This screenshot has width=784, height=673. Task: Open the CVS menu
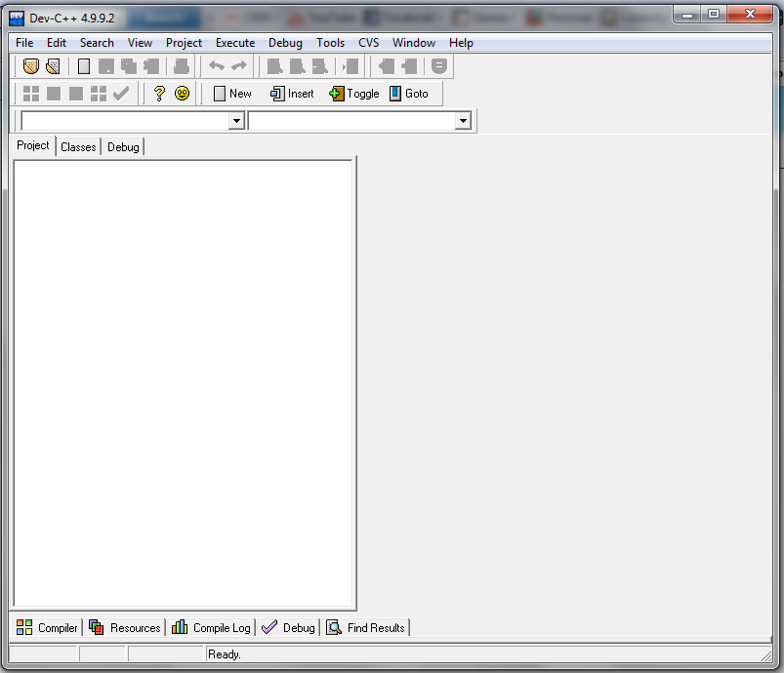point(368,43)
